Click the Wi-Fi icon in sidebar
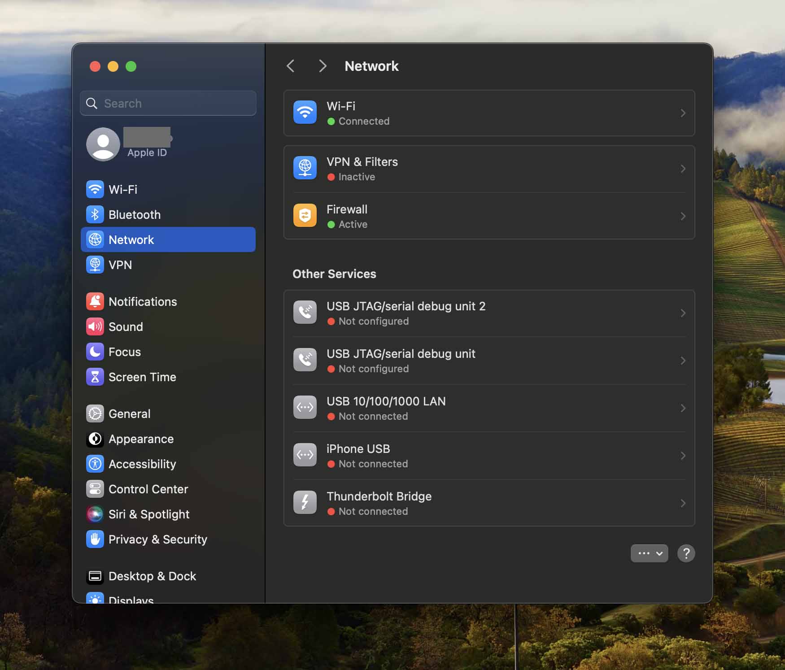 (x=95, y=189)
